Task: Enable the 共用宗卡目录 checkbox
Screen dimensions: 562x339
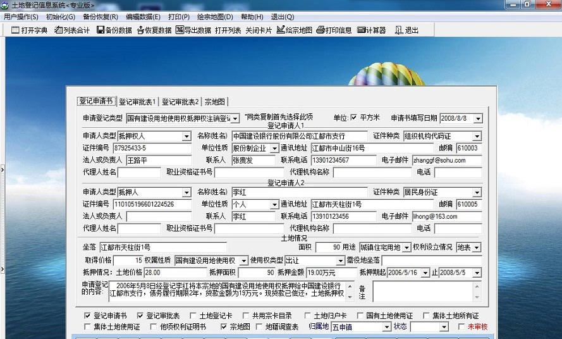Action: pyautogui.click(x=245, y=316)
